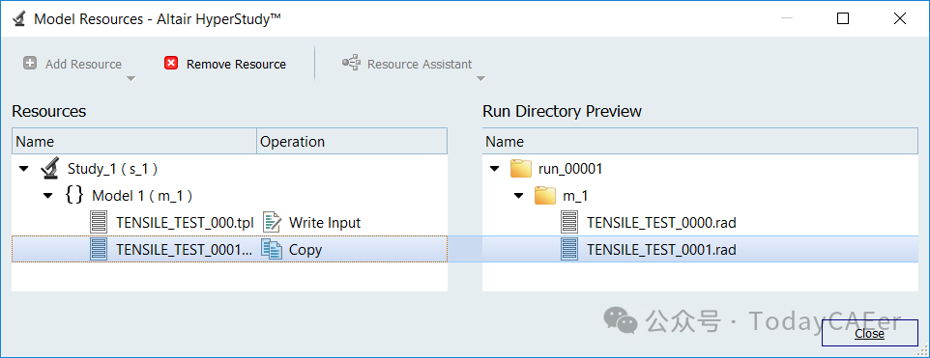Select TENSILE_TEST_000.tpl resource text
This screenshot has height=358, width=930.
(x=185, y=223)
